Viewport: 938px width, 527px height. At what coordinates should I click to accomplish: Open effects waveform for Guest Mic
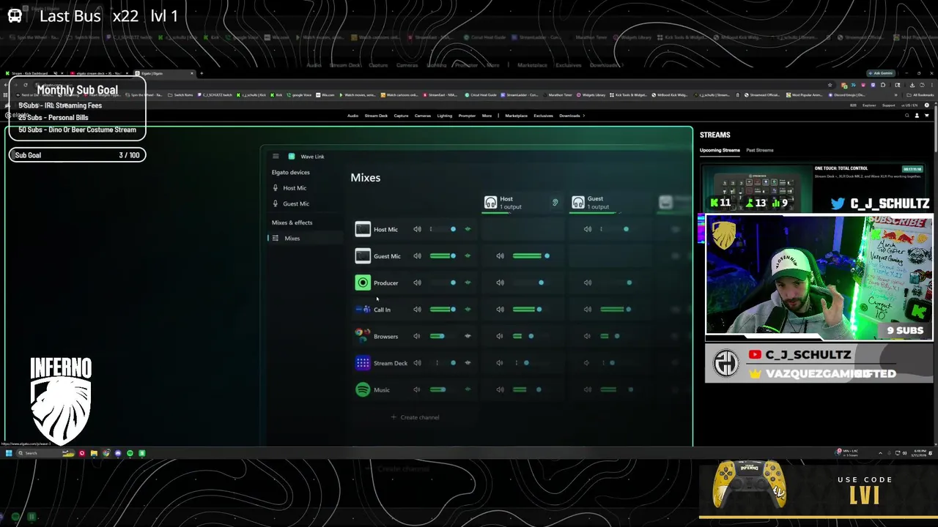468,256
